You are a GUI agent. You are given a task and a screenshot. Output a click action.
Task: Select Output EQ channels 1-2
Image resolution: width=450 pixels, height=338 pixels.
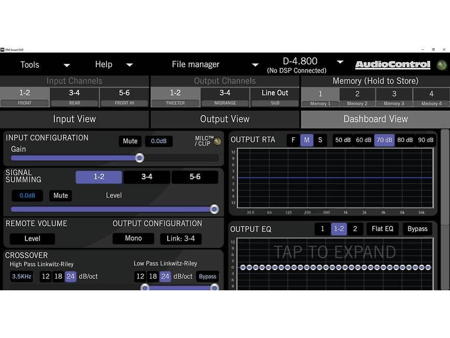tap(339, 229)
